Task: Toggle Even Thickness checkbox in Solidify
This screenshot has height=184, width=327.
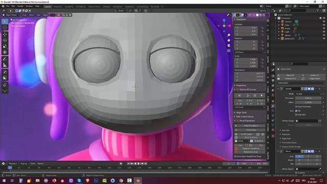Action: click(296, 107)
